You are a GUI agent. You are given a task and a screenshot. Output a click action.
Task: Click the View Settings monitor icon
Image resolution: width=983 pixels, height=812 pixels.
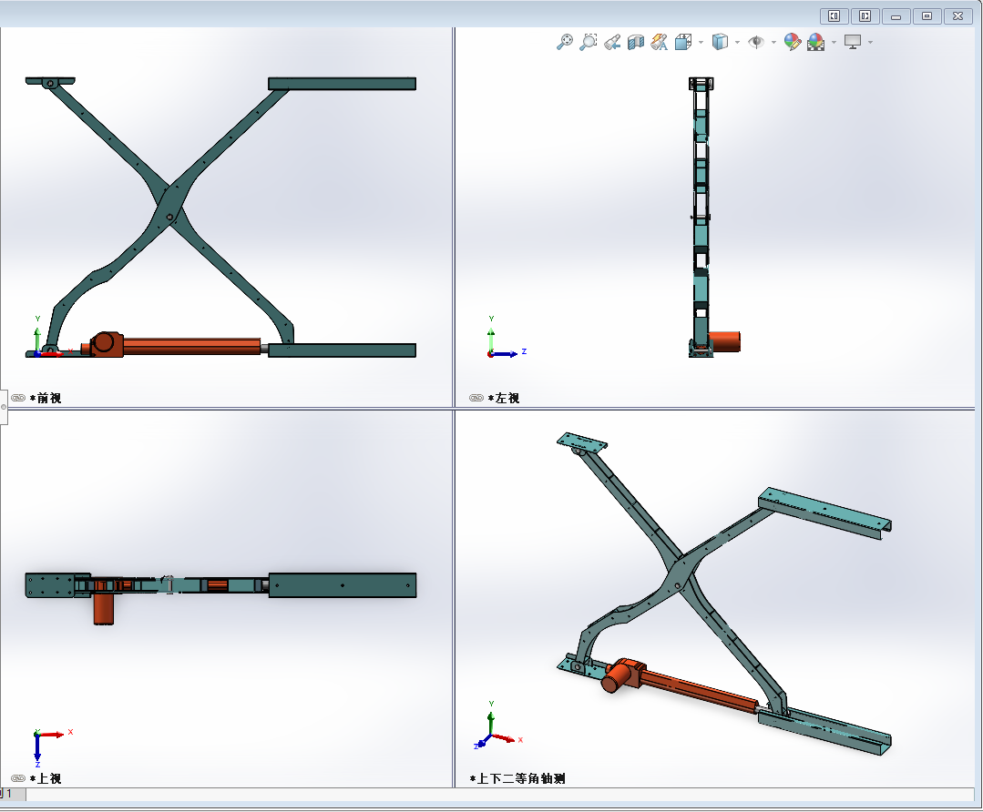point(853,42)
